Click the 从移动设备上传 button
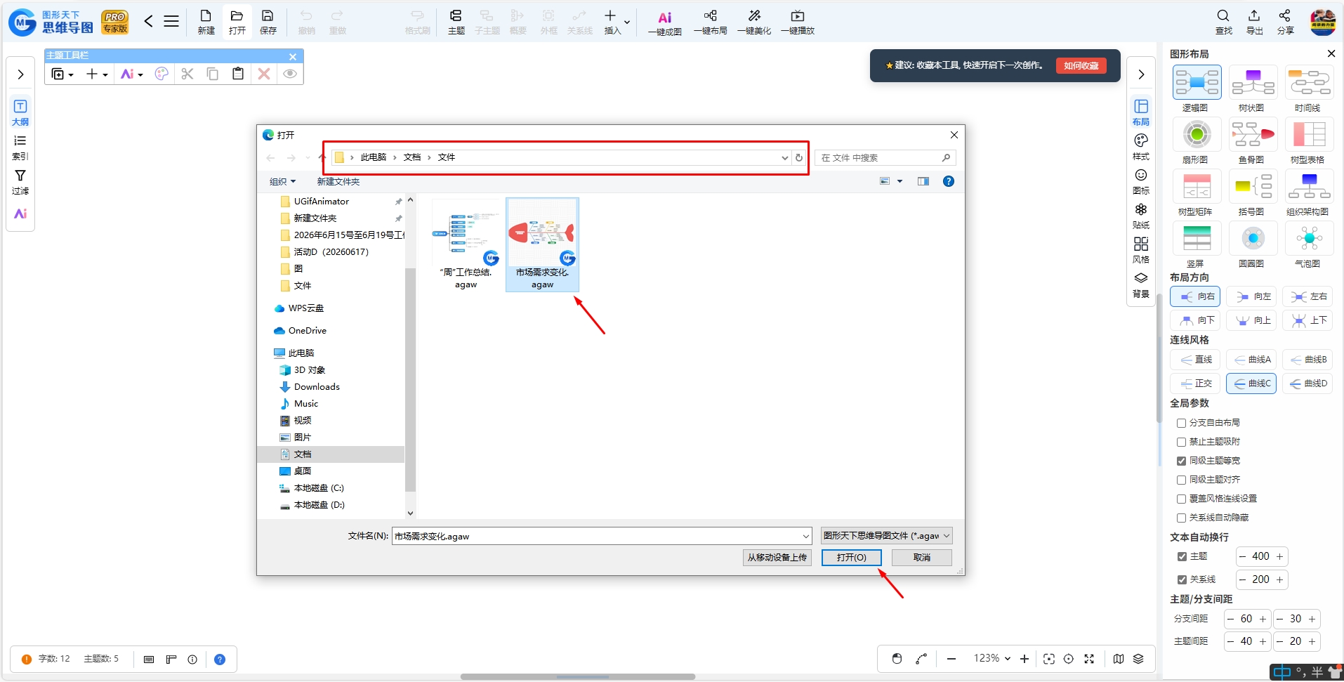 tap(777, 557)
